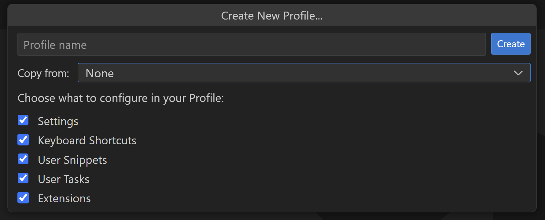This screenshot has width=545, height=220.
Task: Click the checkmark icon beside Extensions
Action: [23, 198]
